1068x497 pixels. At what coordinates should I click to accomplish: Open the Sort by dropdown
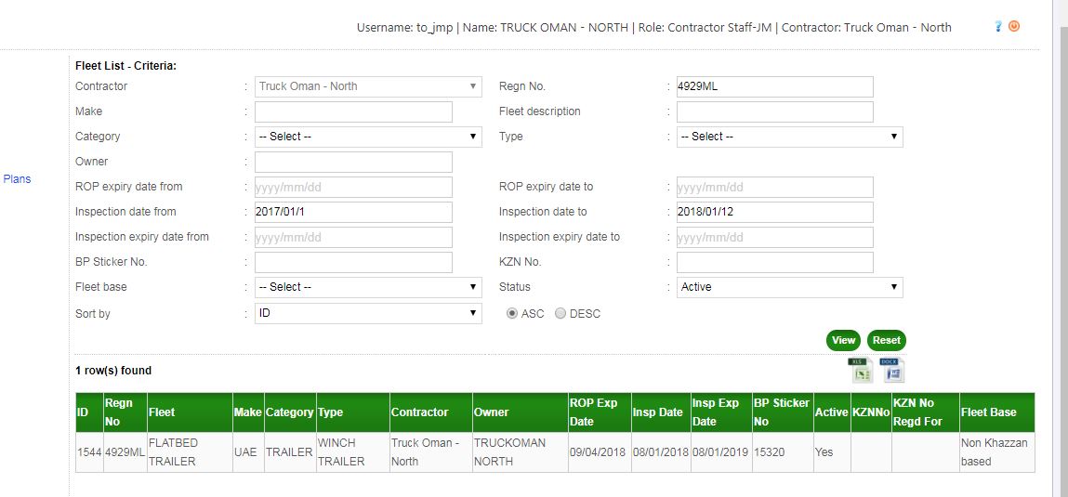click(368, 314)
